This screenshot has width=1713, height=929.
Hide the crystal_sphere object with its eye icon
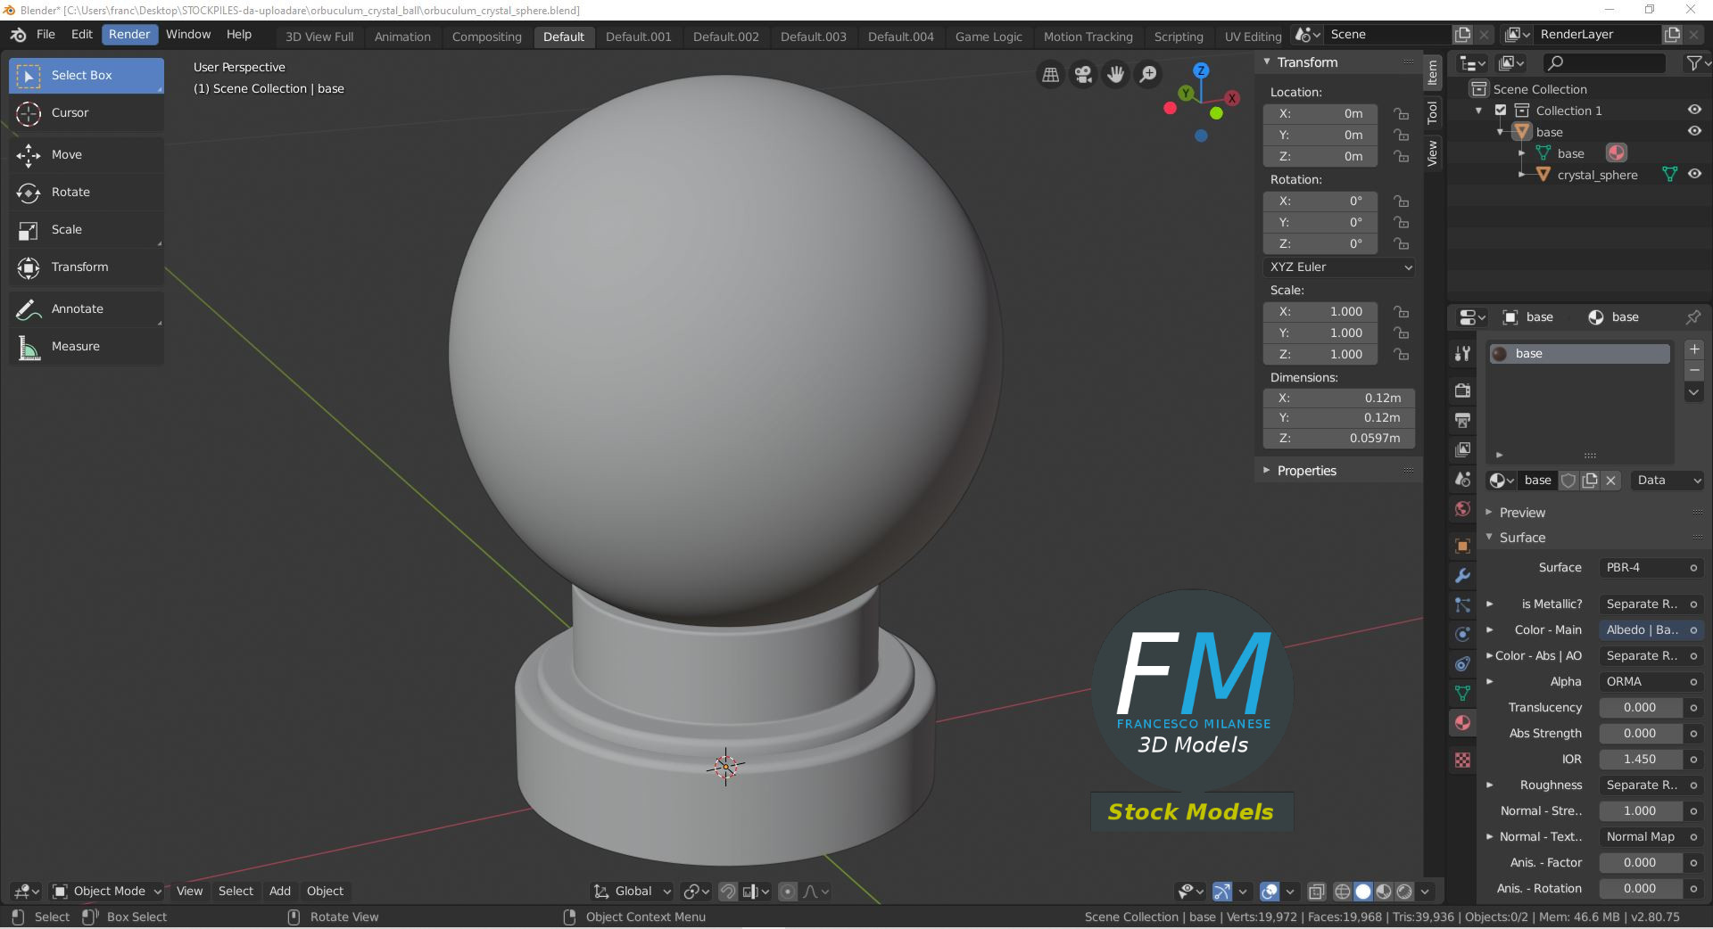tap(1693, 174)
